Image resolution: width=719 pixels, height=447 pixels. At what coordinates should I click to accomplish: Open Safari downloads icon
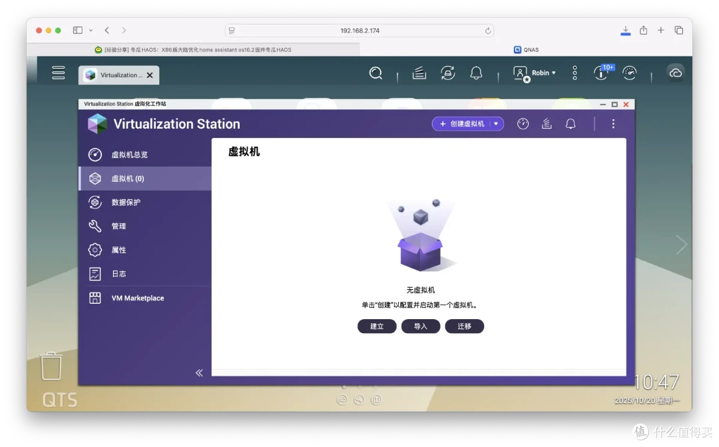(x=625, y=30)
